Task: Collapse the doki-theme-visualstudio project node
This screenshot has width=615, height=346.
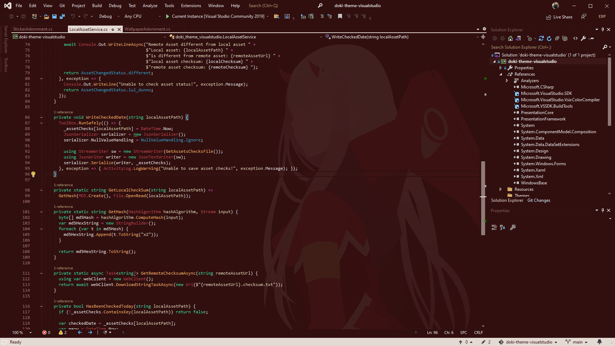Action: point(494,61)
